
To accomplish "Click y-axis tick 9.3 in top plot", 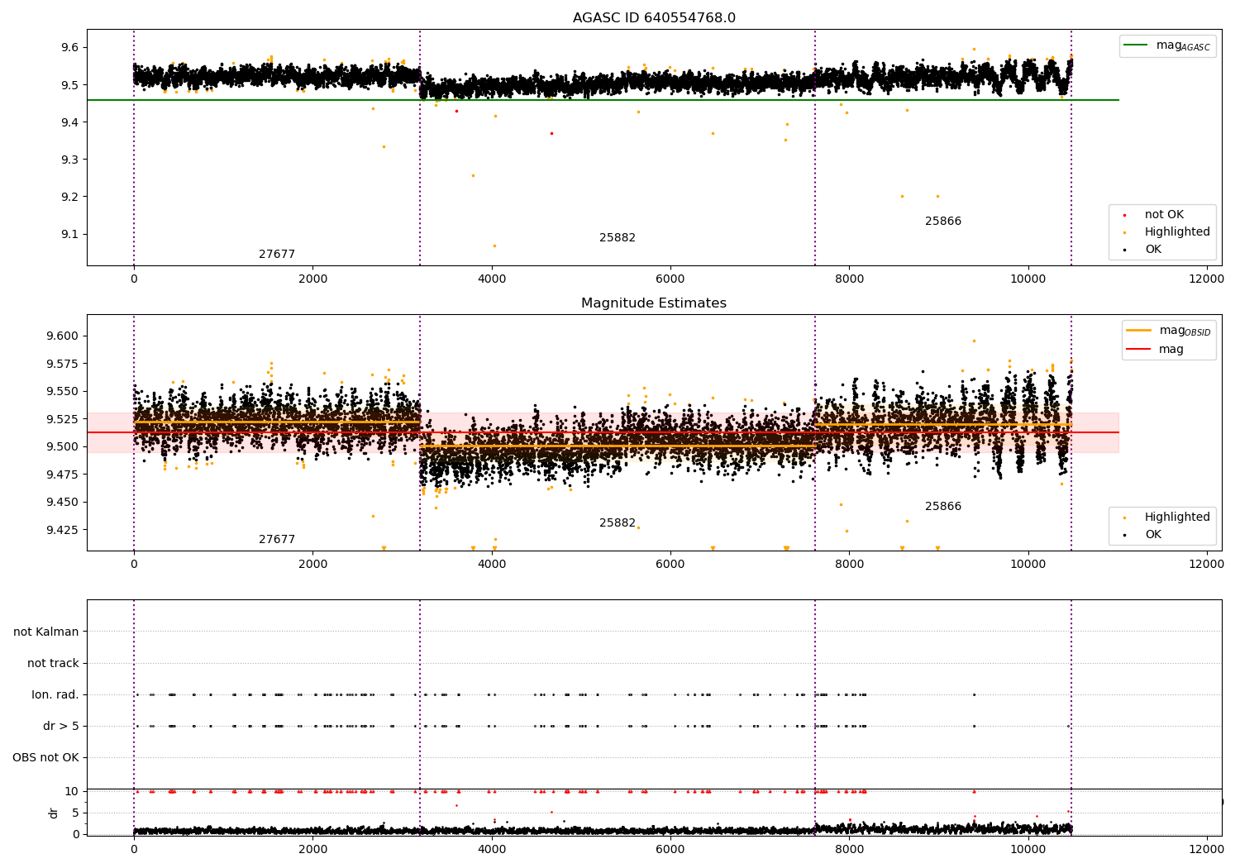I will click(x=70, y=160).
